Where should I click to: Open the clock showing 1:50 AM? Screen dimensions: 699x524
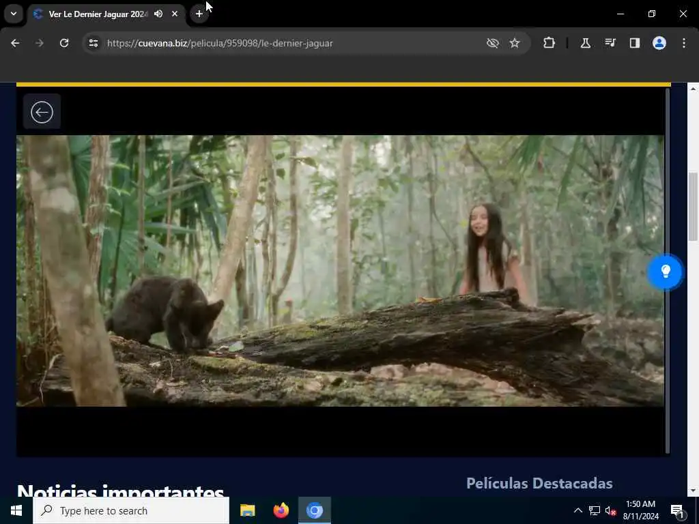point(640,510)
